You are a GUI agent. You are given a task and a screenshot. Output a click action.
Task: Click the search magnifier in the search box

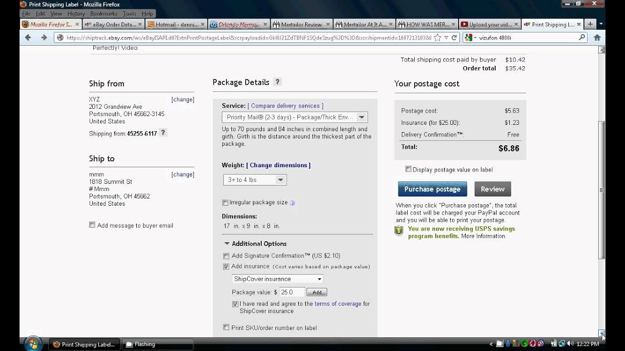click(582, 38)
